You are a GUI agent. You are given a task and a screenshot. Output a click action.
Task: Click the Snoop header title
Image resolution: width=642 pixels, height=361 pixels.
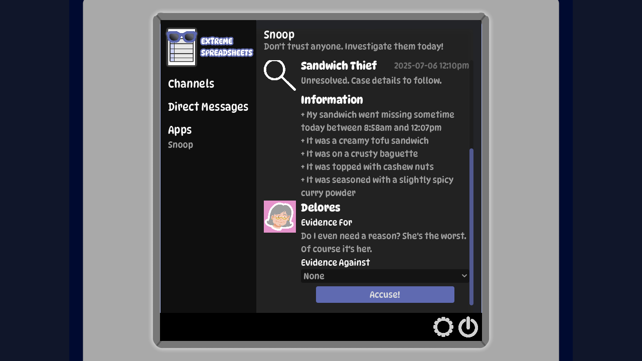(279, 35)
